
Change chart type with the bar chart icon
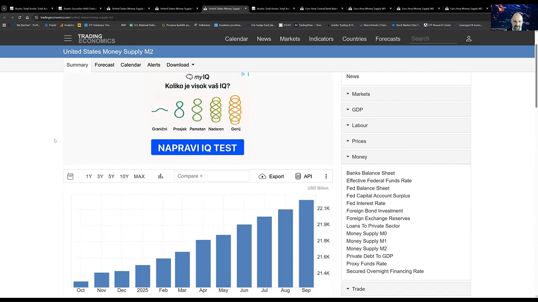[x=161, y=177]
